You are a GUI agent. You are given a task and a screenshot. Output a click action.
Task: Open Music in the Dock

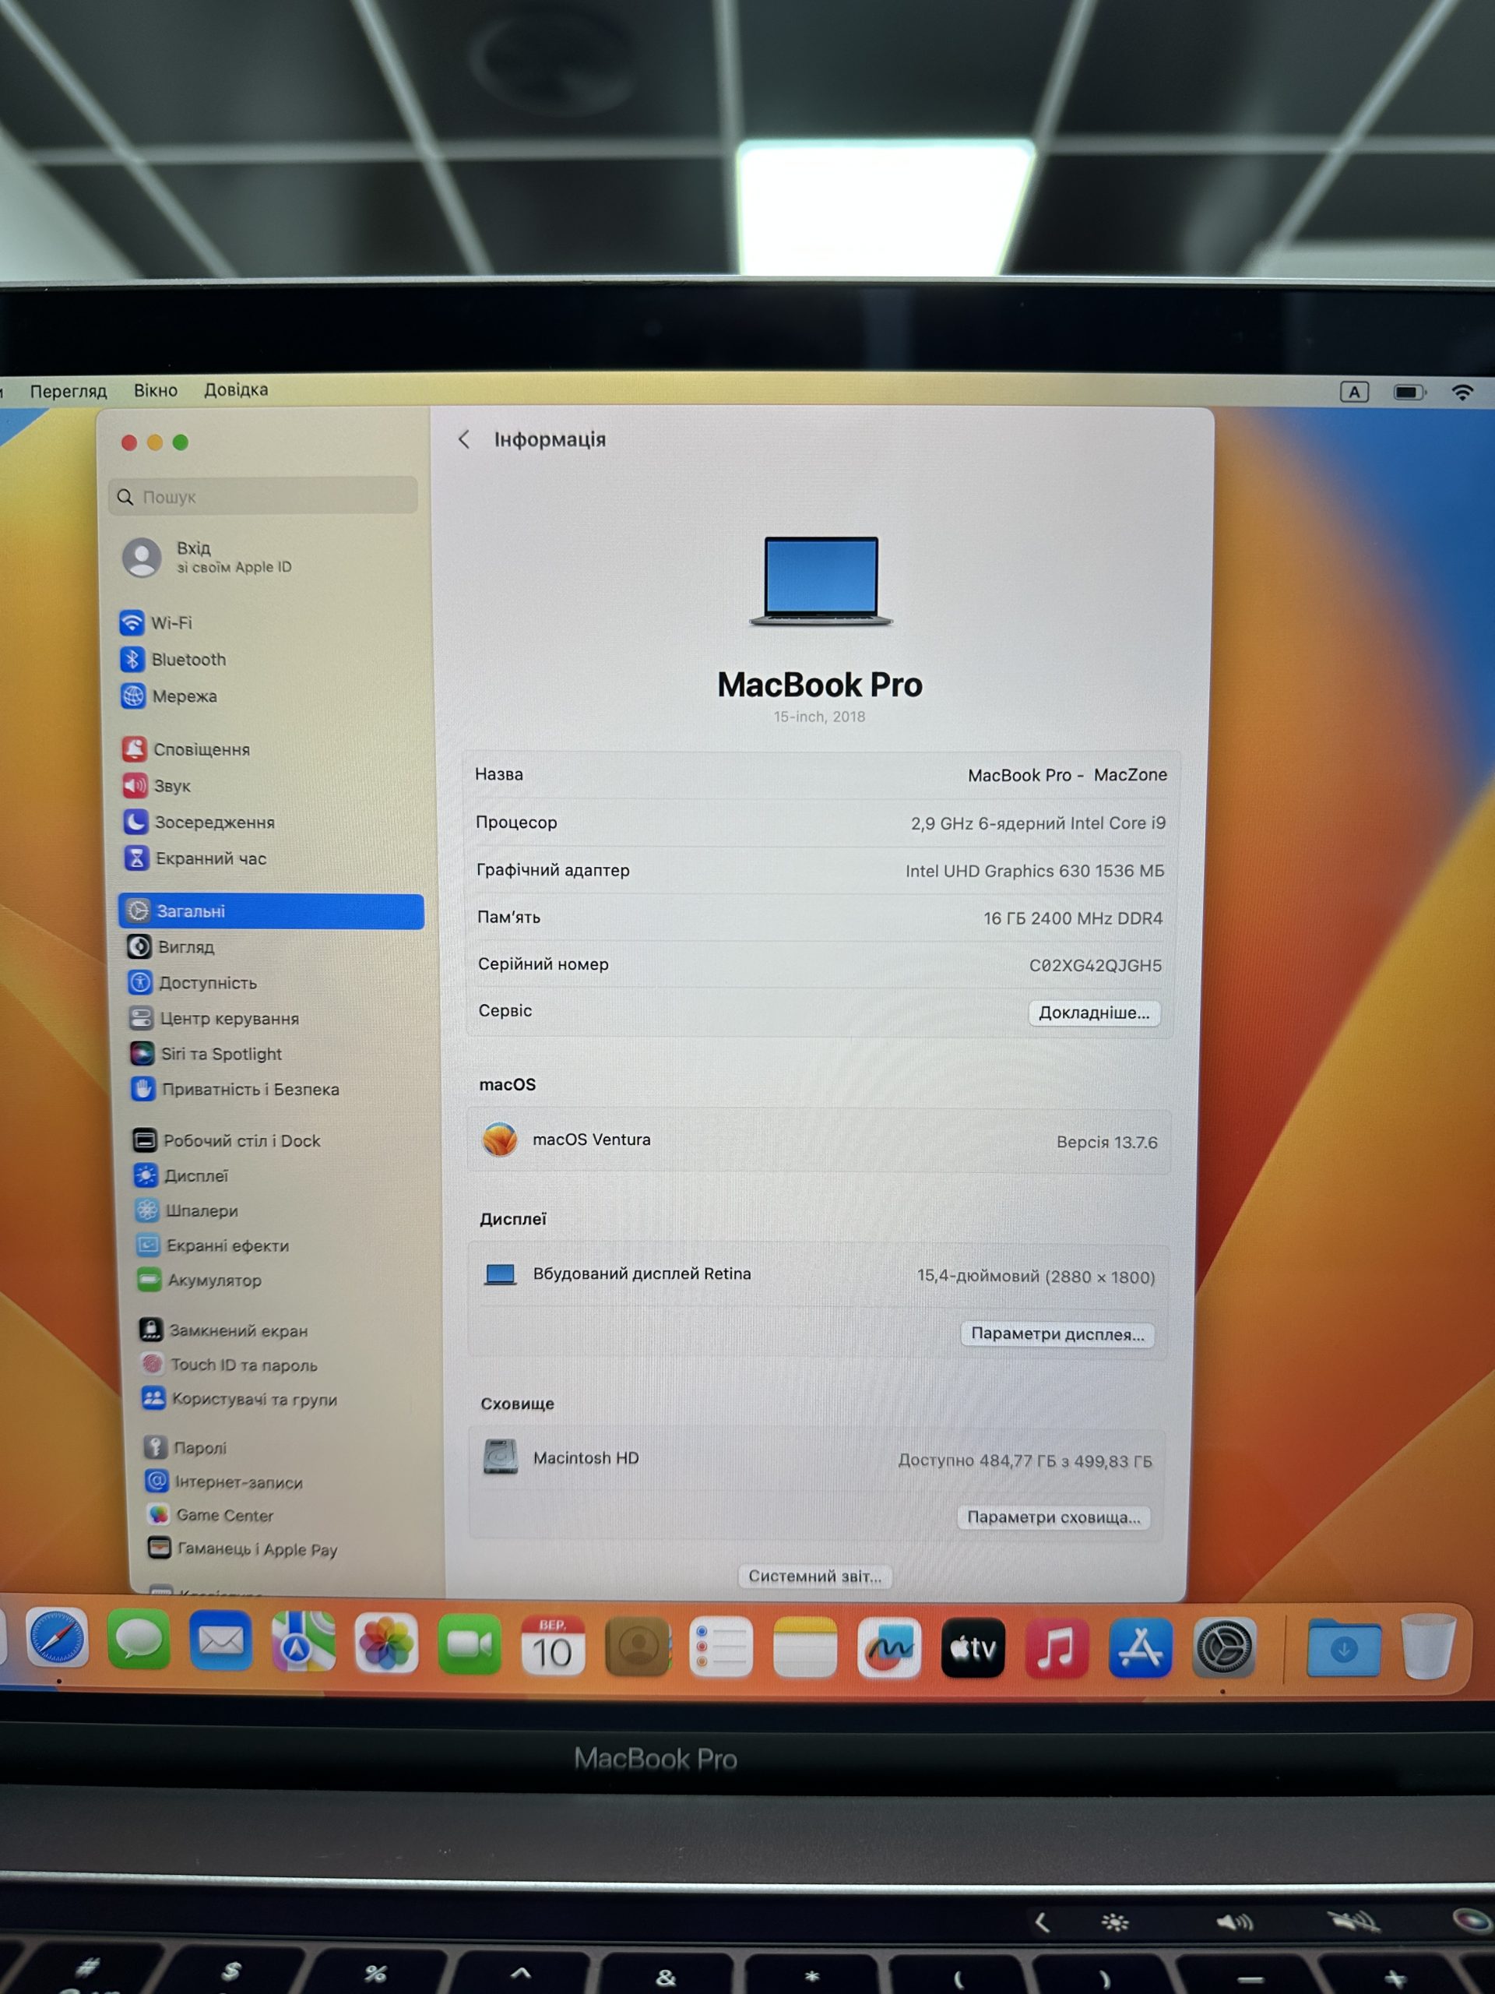[1056, 1648]
